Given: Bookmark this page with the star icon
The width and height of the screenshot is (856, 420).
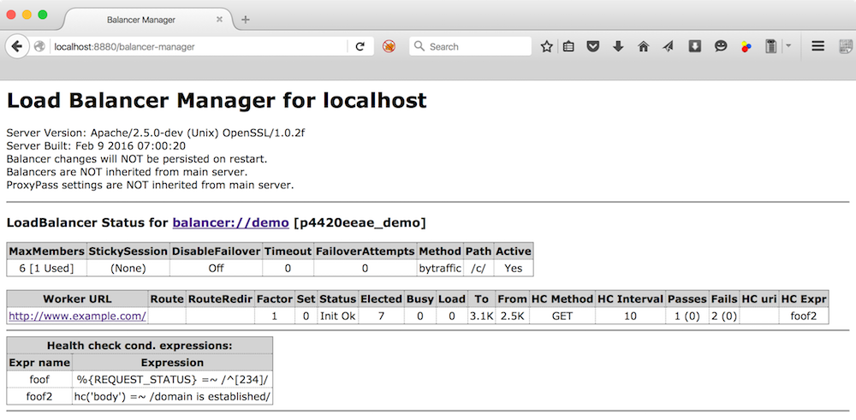Looking at the screenshot, I should click(546, 46).
